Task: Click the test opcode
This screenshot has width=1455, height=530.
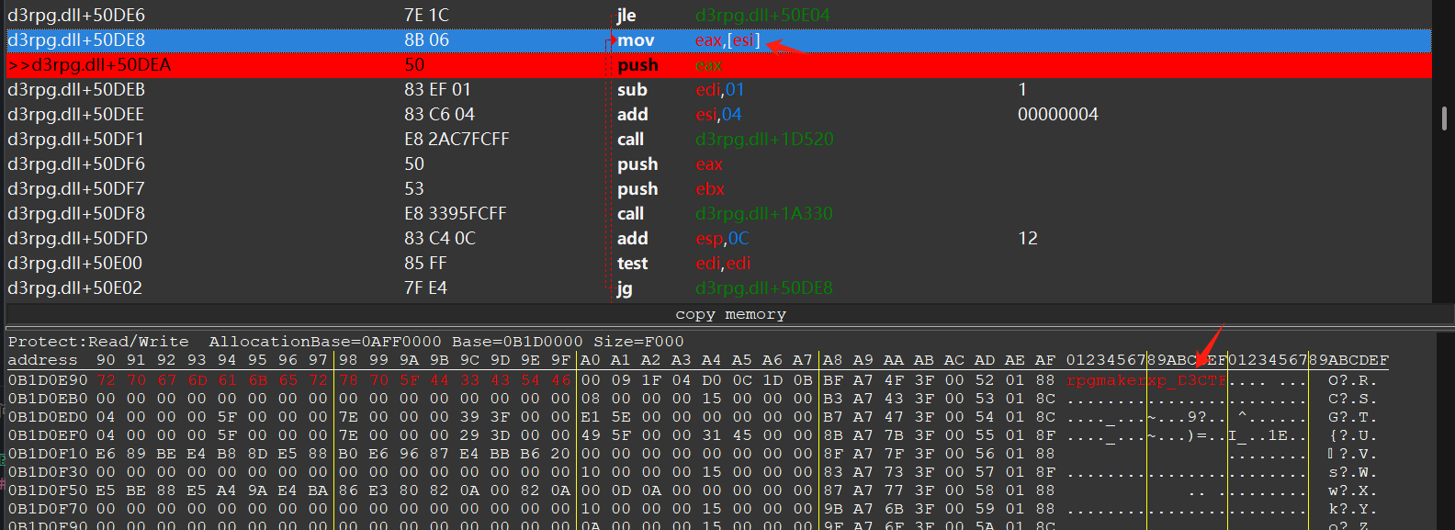Action: tap(632, 264)
